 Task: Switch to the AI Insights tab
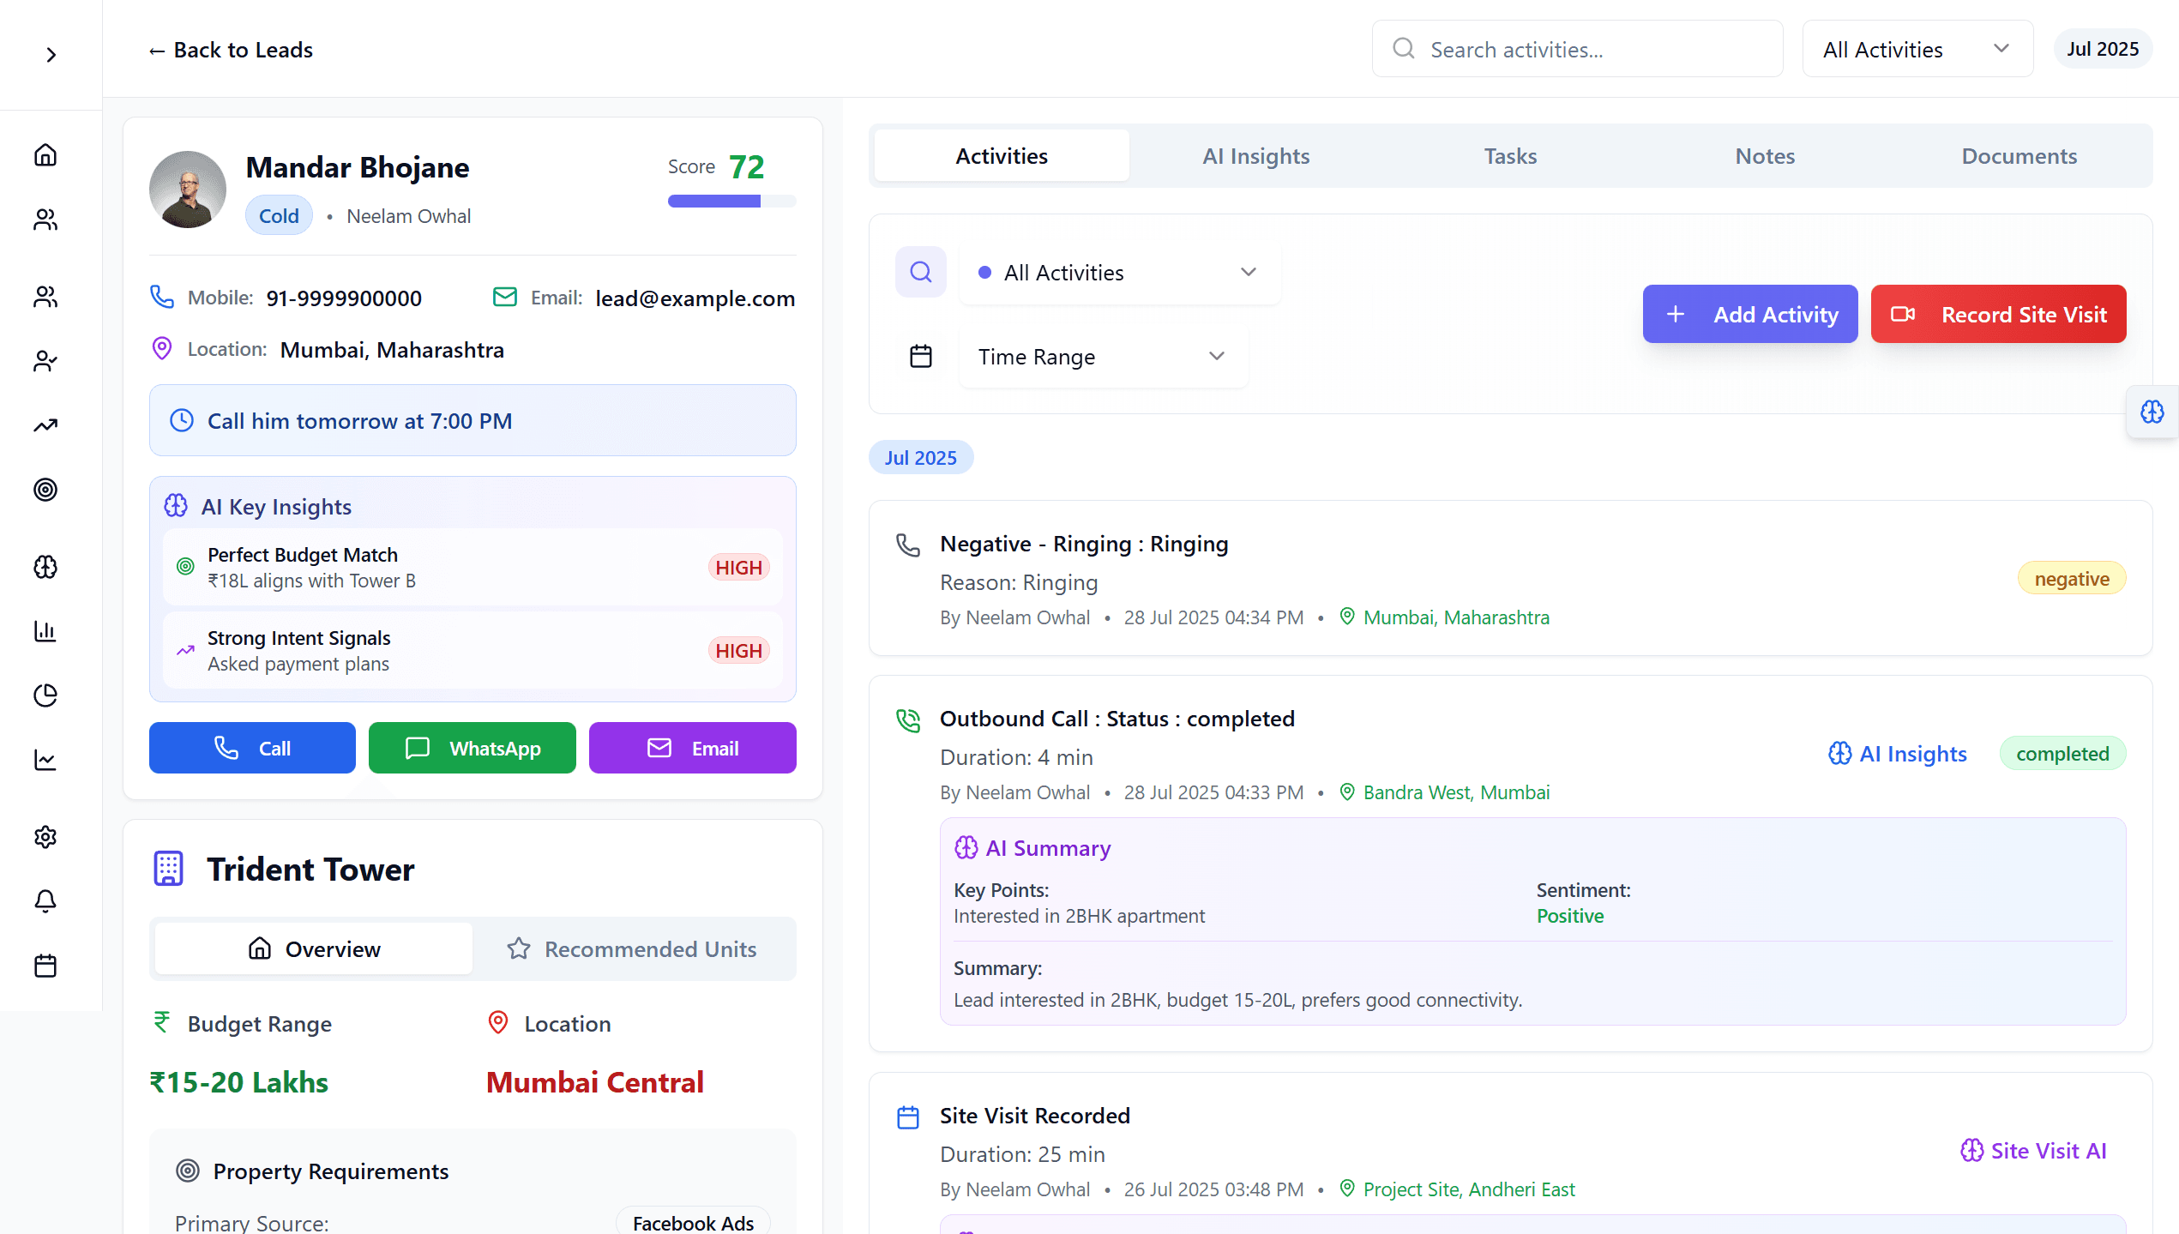coord(1255,156)
